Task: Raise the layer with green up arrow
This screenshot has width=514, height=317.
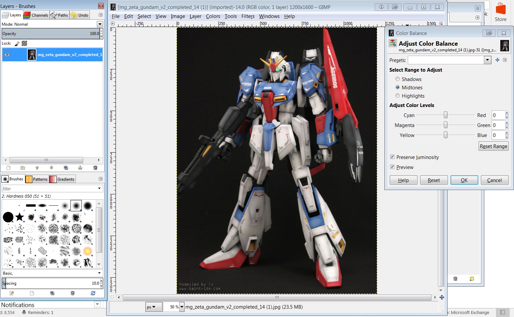Action: coord(37,168)
